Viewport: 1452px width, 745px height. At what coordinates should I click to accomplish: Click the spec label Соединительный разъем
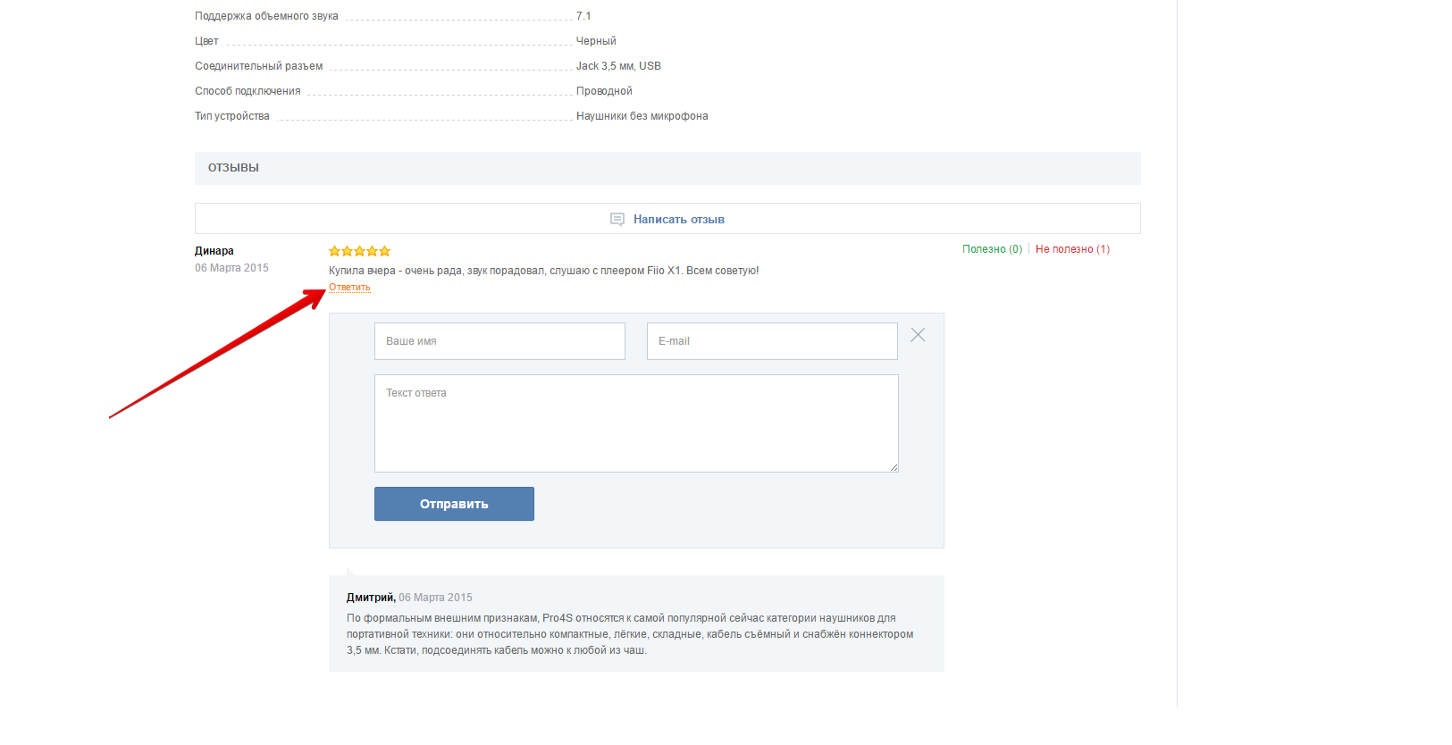coord(259,66)
